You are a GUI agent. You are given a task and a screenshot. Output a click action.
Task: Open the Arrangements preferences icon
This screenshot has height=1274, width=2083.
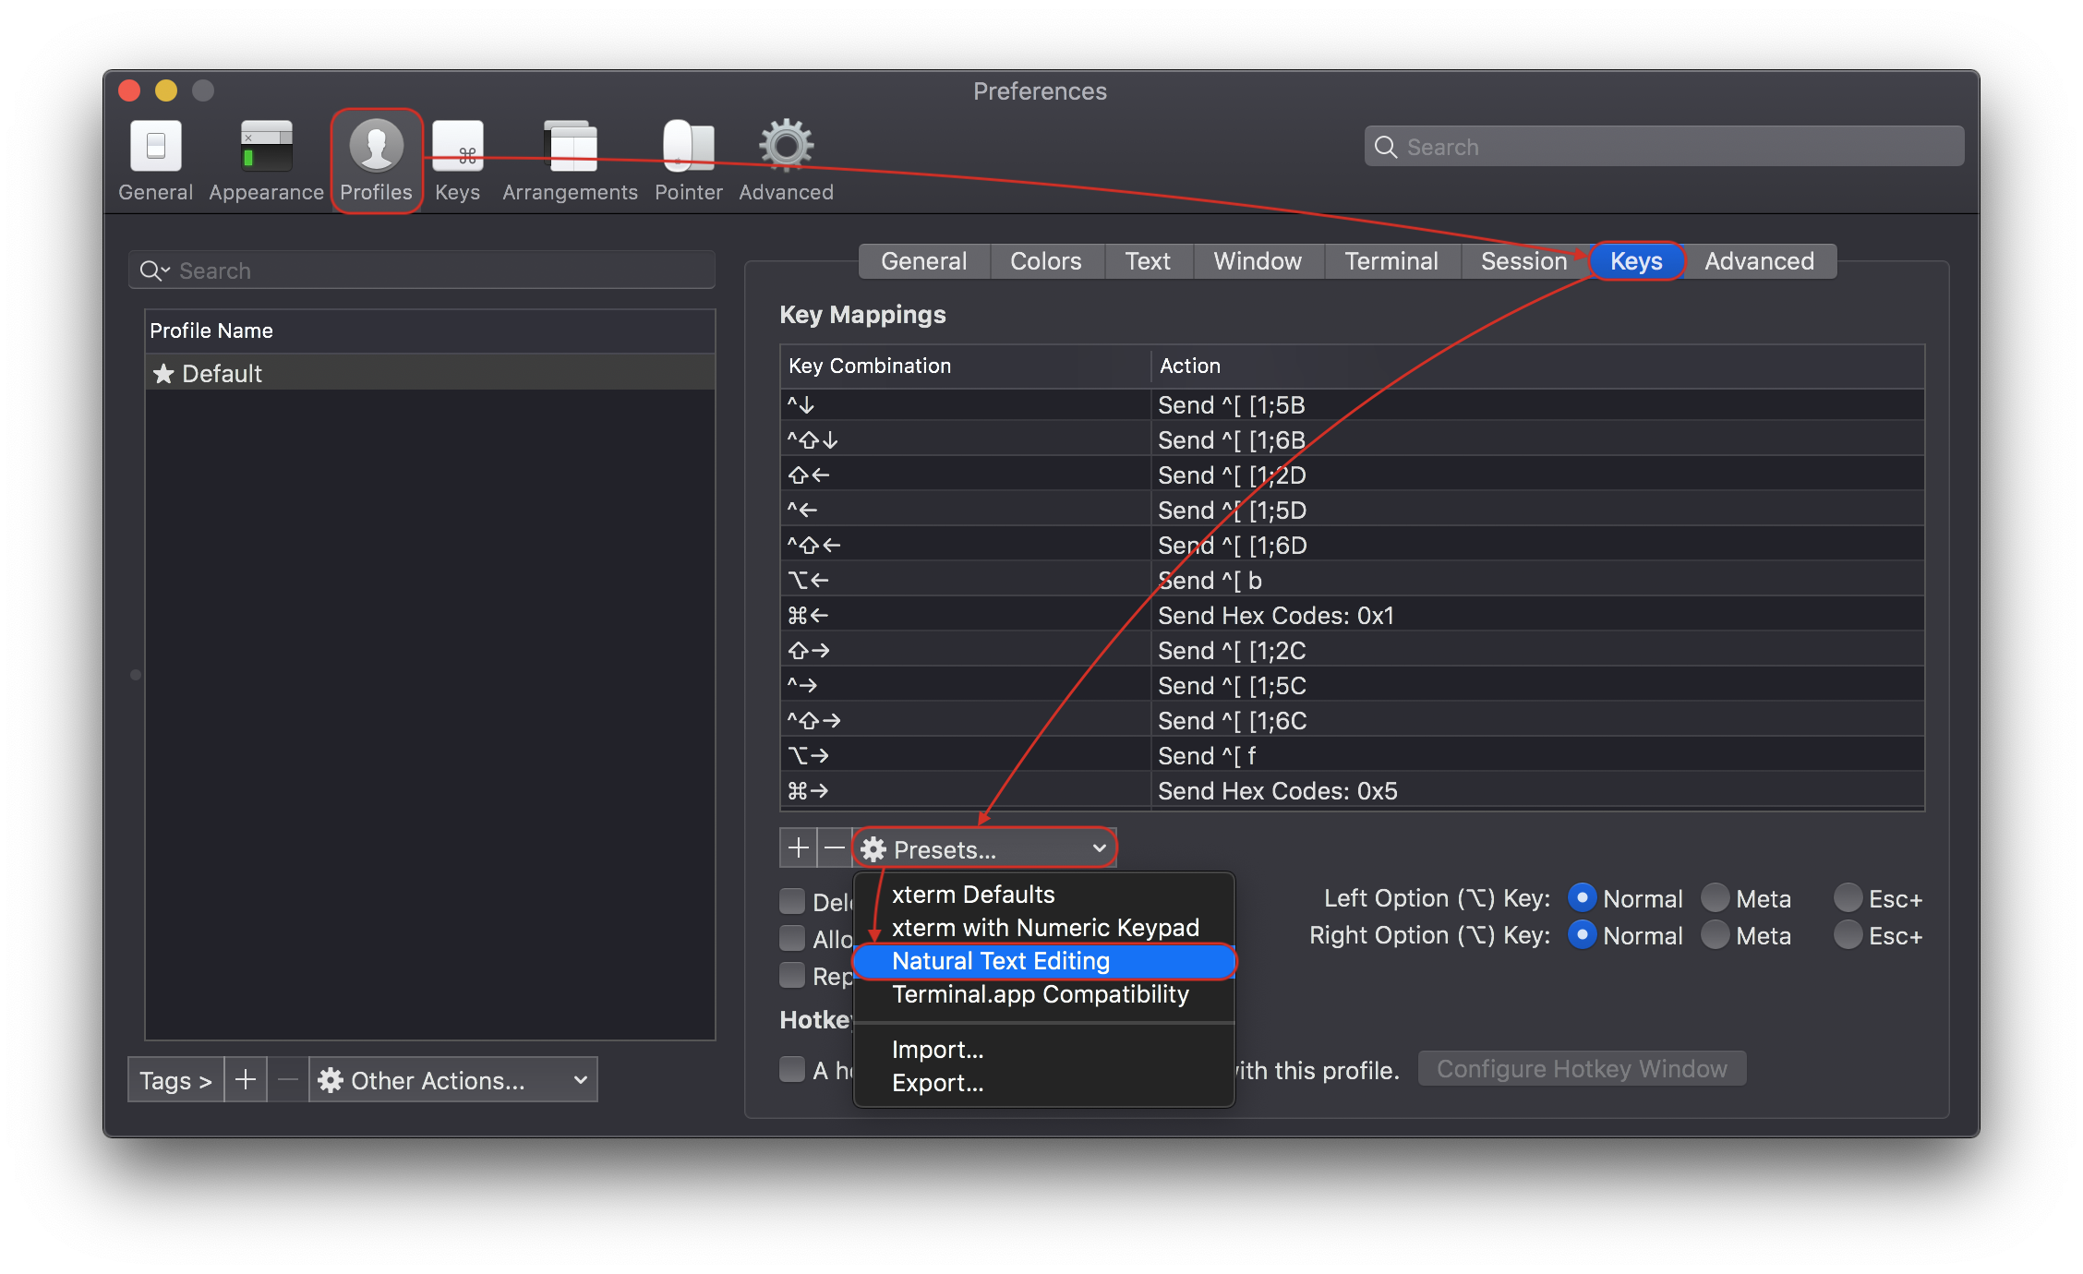(570, 148)
